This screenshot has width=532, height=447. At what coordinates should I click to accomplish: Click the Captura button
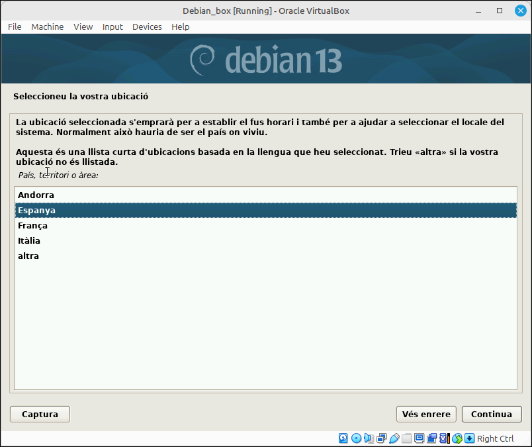click(40, 414)
